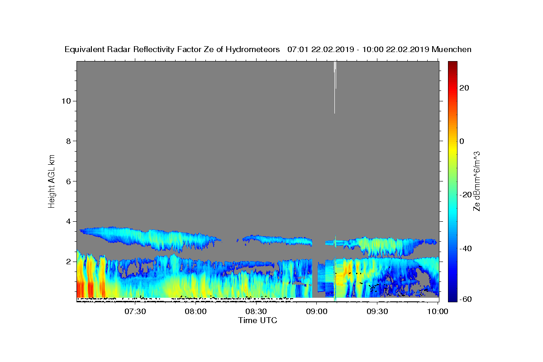Click the height axis tick label '8'
The height and width of the screenshot is (362, 543).
point(69,141)
